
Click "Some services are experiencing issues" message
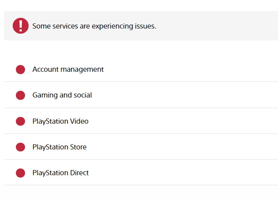pyautogui.click(x=94, y=26)
